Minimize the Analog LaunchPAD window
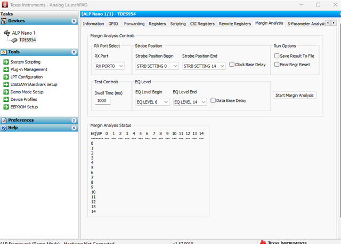 pyautogui.click(x=301, y=5)
